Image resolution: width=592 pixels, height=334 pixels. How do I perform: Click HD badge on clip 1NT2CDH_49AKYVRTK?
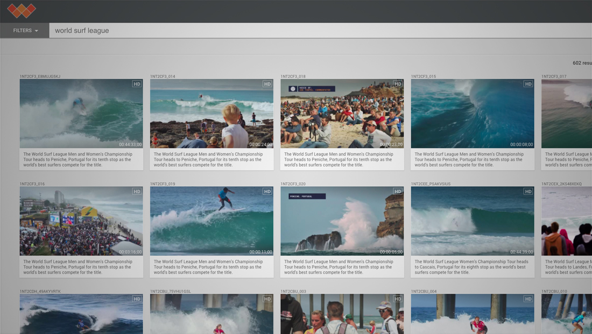(137, 299)
